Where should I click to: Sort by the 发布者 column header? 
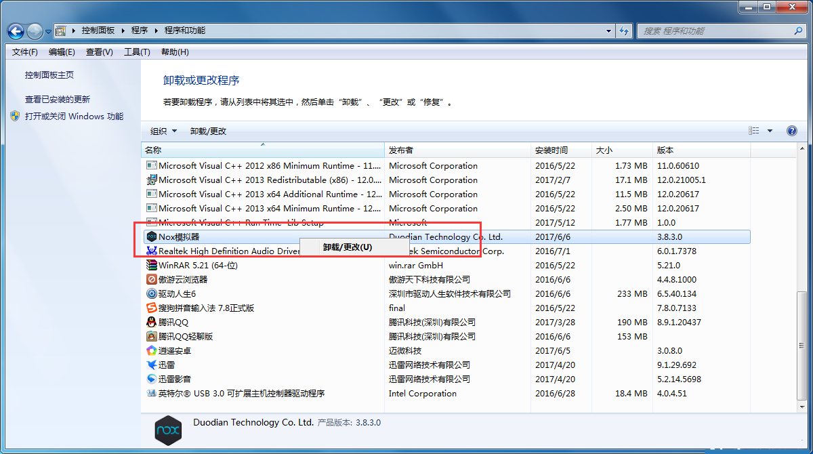458,150
